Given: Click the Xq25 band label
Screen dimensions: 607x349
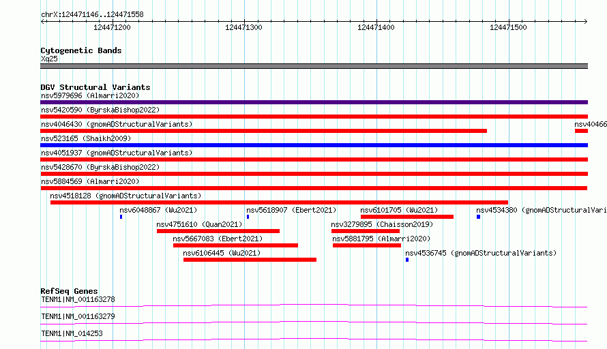Looking at the screenshot, I should (49, 59).
